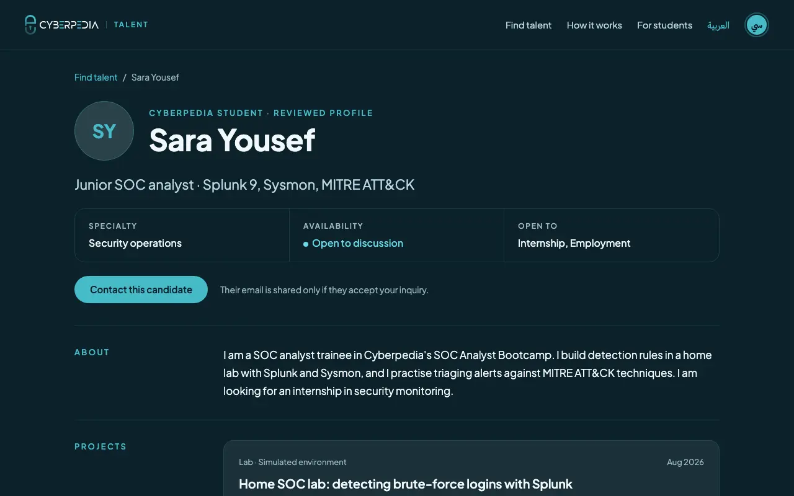The image size is (794, 496).
Task: Click the PROJECTS section label
Action: (x=100, y=446)
